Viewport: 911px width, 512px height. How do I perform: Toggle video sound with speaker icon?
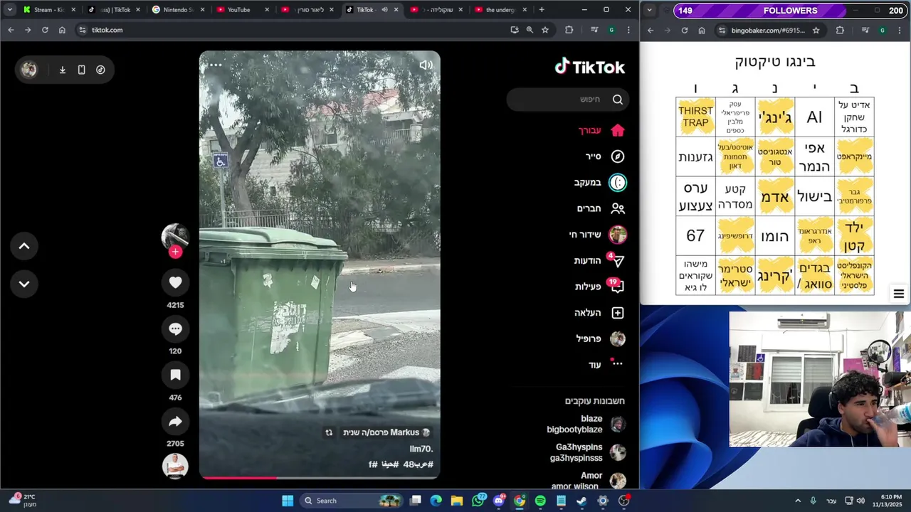coord(426,65)
